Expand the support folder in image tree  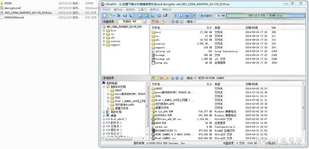tap(104, 45)
